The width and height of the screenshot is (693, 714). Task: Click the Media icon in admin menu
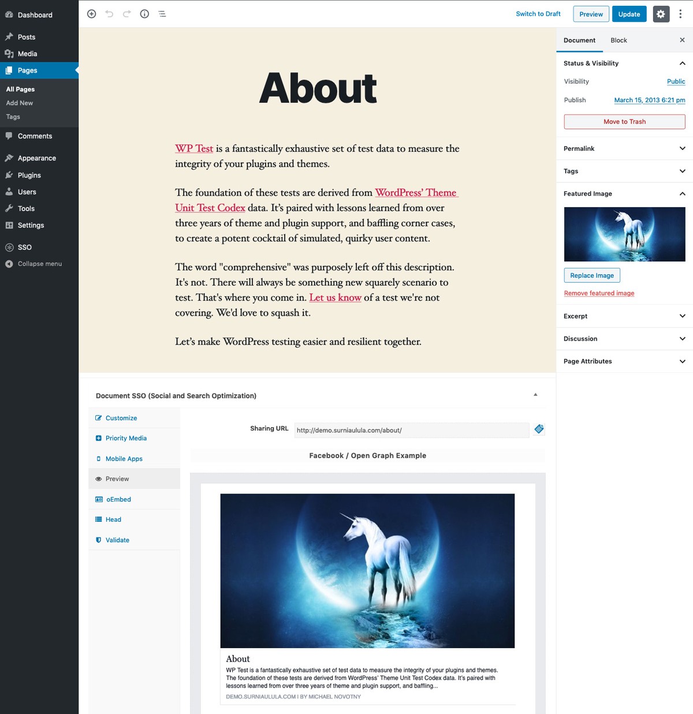tap(9, 54)
